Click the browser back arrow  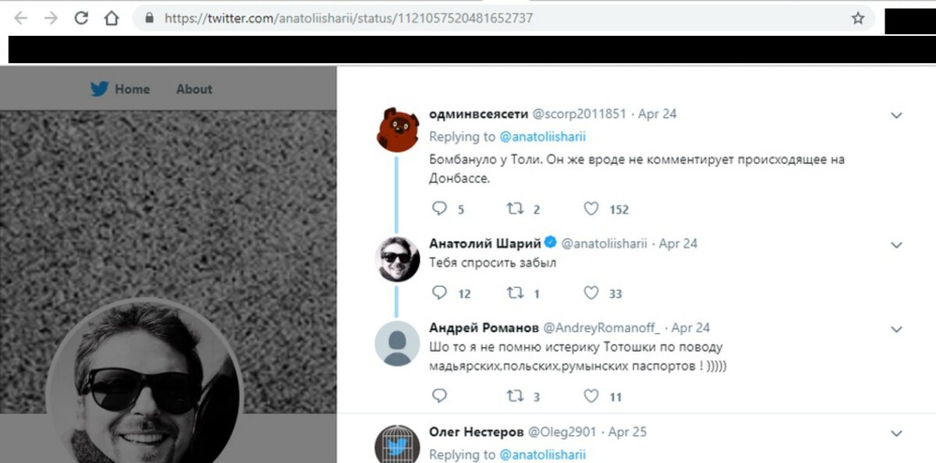[x=21, y=18]
